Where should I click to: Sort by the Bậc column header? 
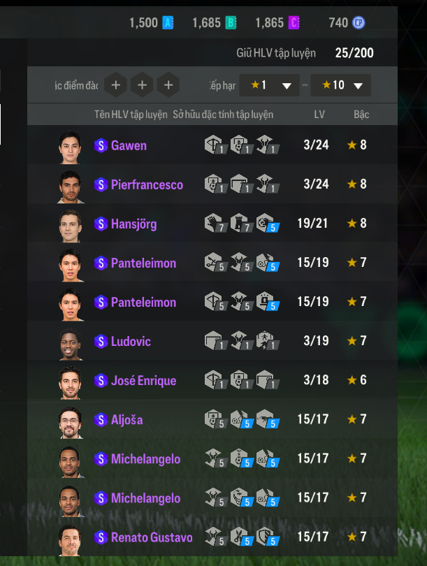[361, 115]
